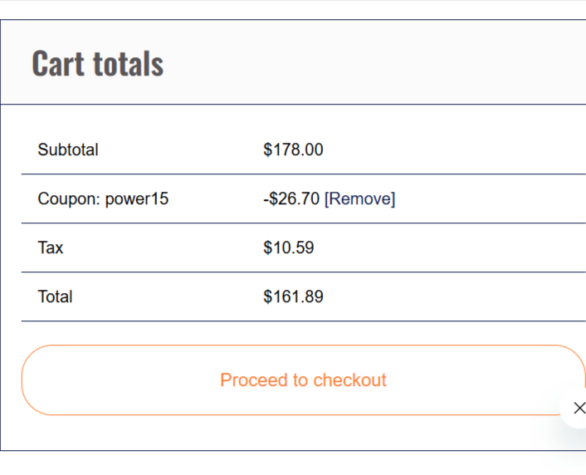This screenshot has height=475, width=586.
Task: Click the -$26.70 discount amount
Action: click(x=291, y=199)
